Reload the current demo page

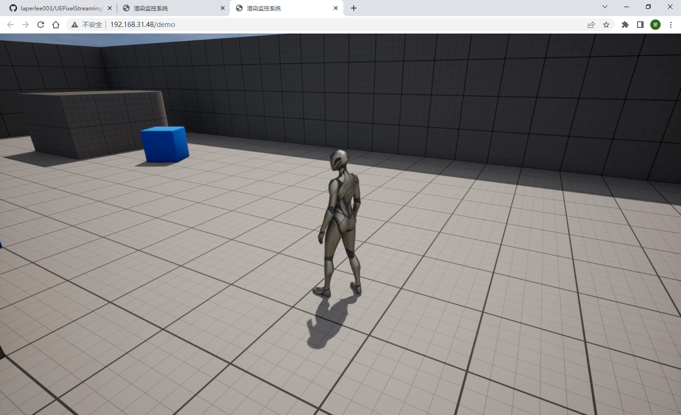[x=40, y=24]
